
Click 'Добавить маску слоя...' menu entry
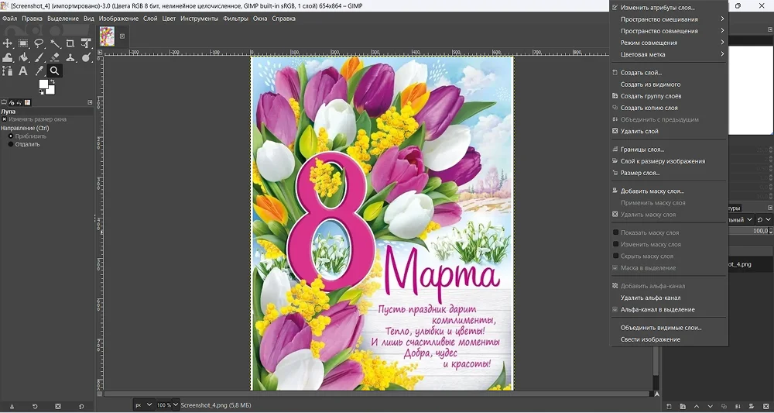652,191
